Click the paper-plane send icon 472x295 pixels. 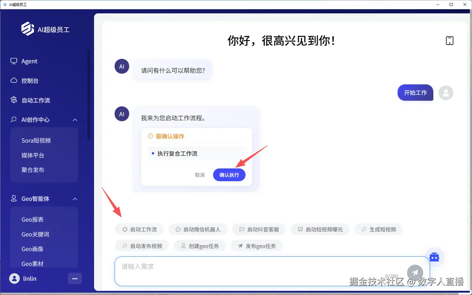point(415,273)
